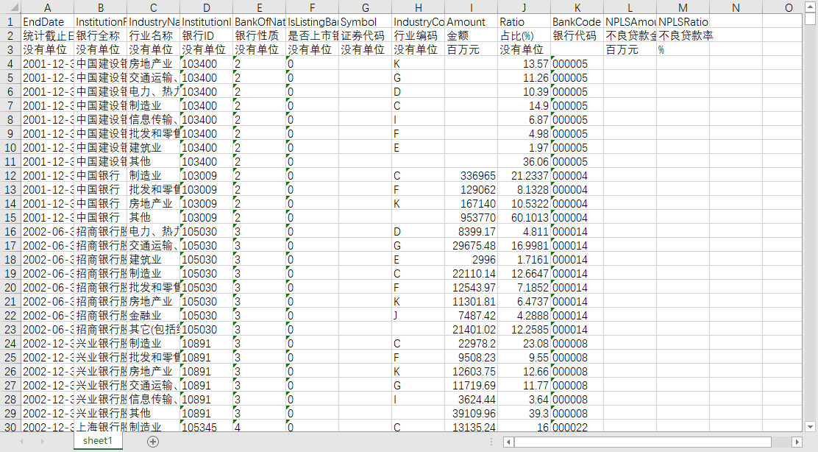Click the 百万元 cell under 金额
Screen dimensions: 818x452
coord(471,49)
